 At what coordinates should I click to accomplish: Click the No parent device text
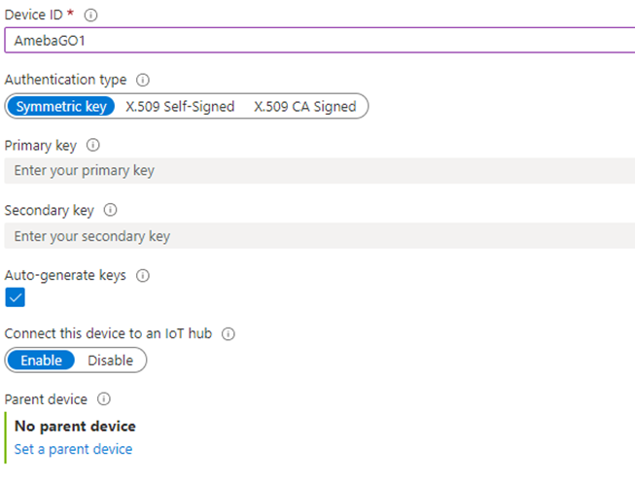tap(75, 427)
